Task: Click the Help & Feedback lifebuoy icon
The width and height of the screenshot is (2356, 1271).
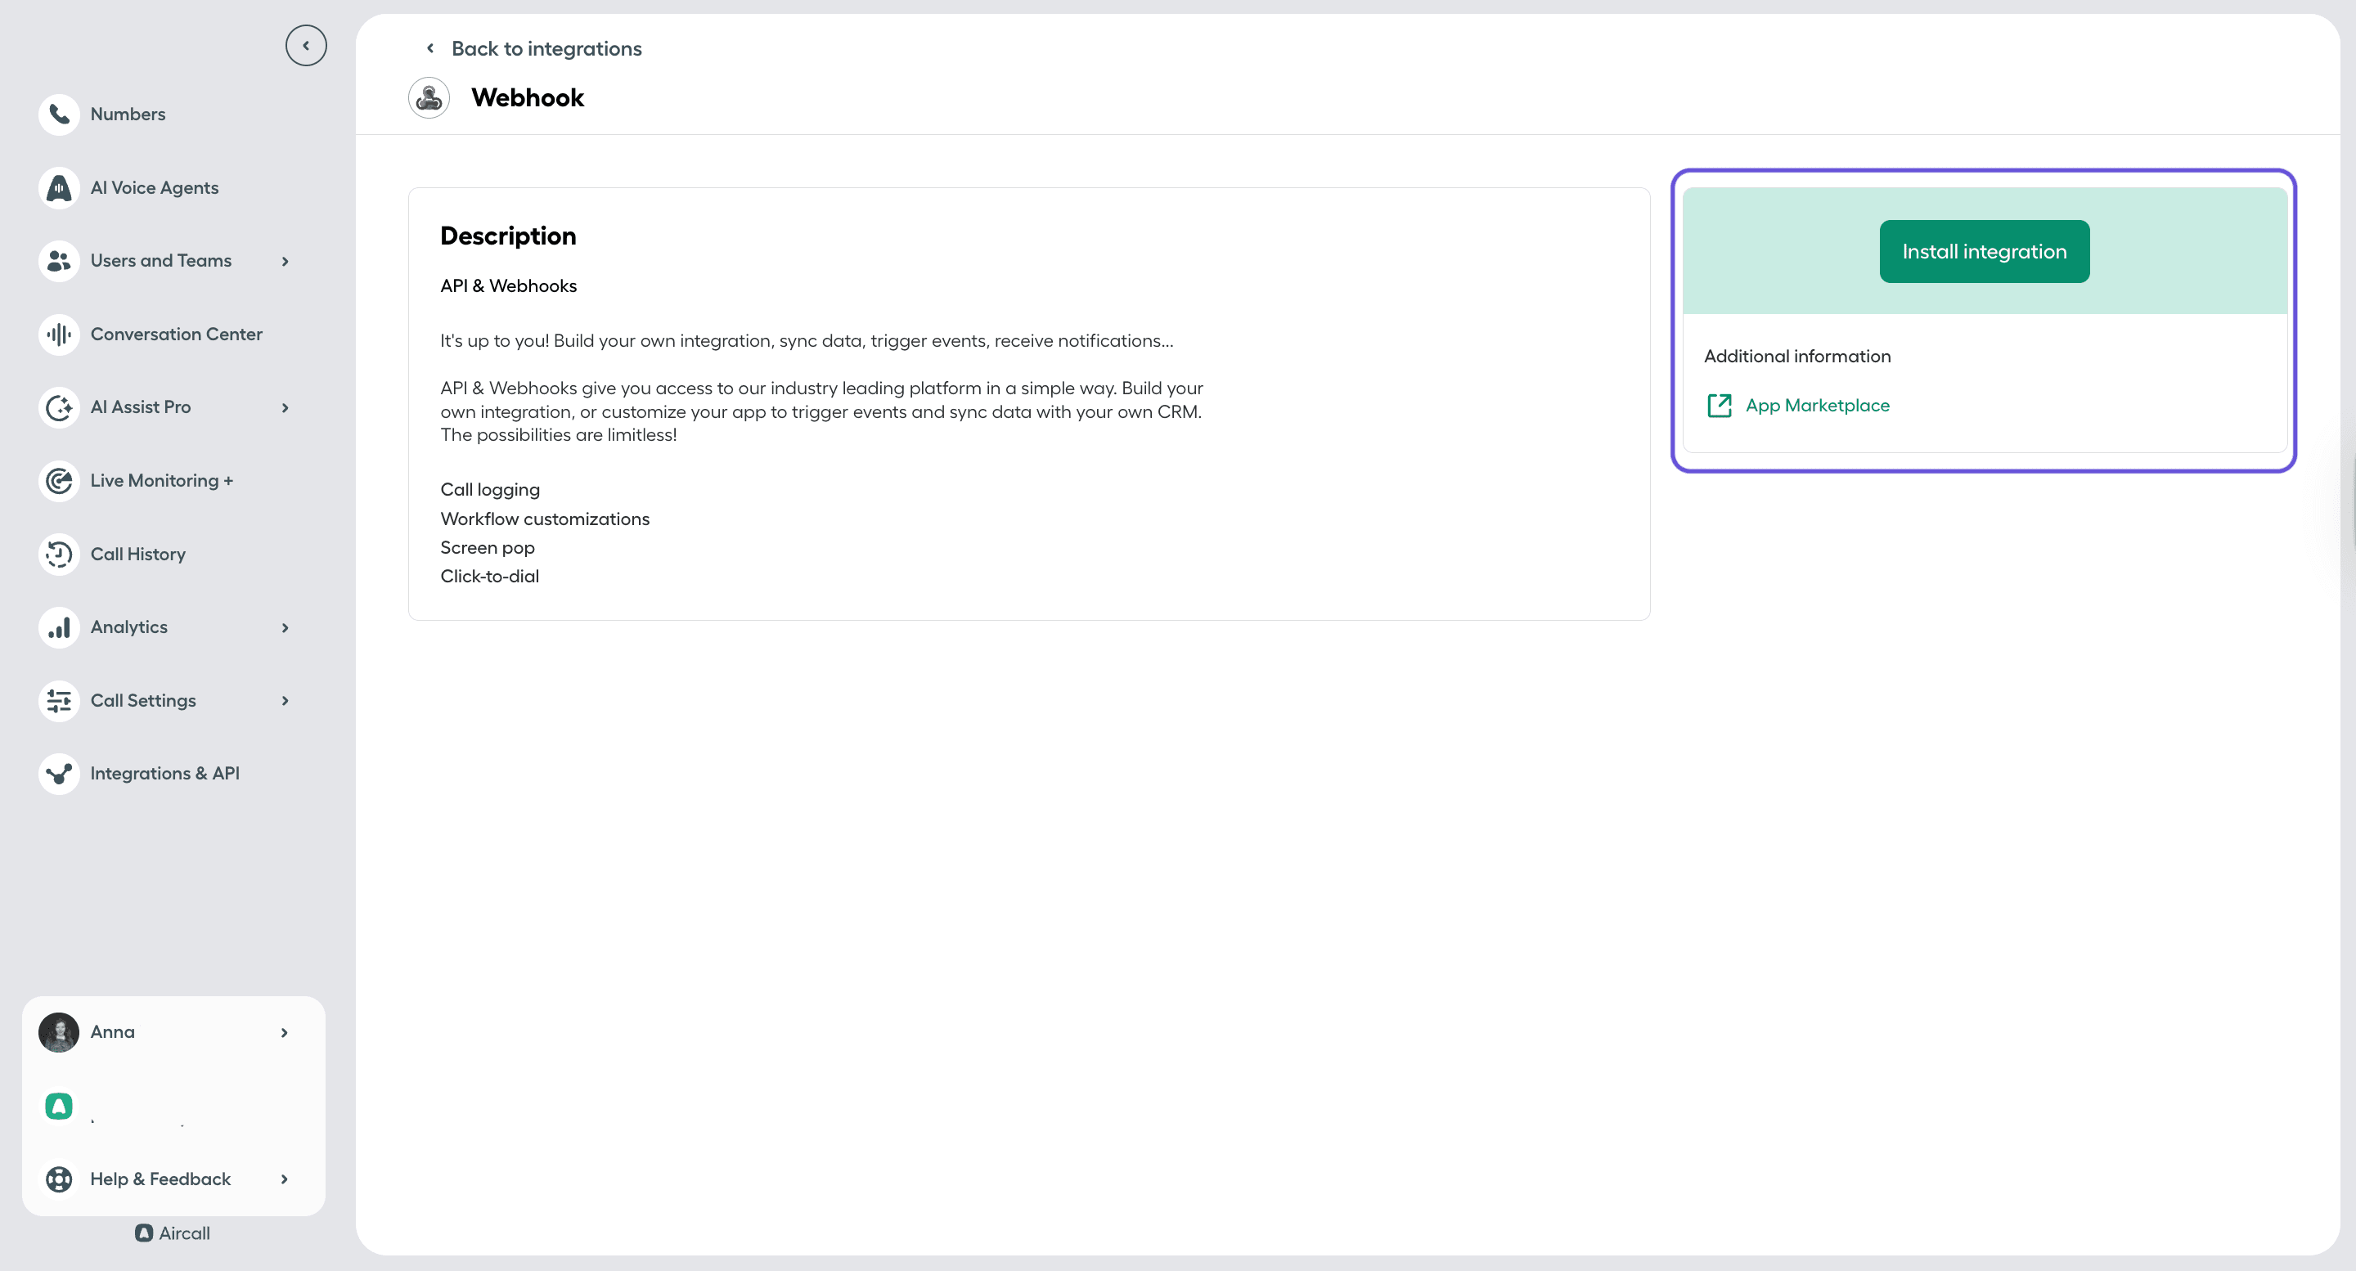Action: [59, 1179]
